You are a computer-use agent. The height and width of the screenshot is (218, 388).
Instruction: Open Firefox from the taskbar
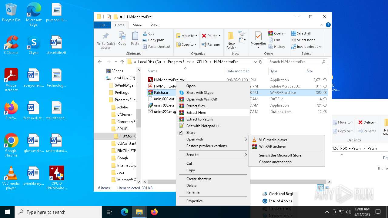point(154,212)
